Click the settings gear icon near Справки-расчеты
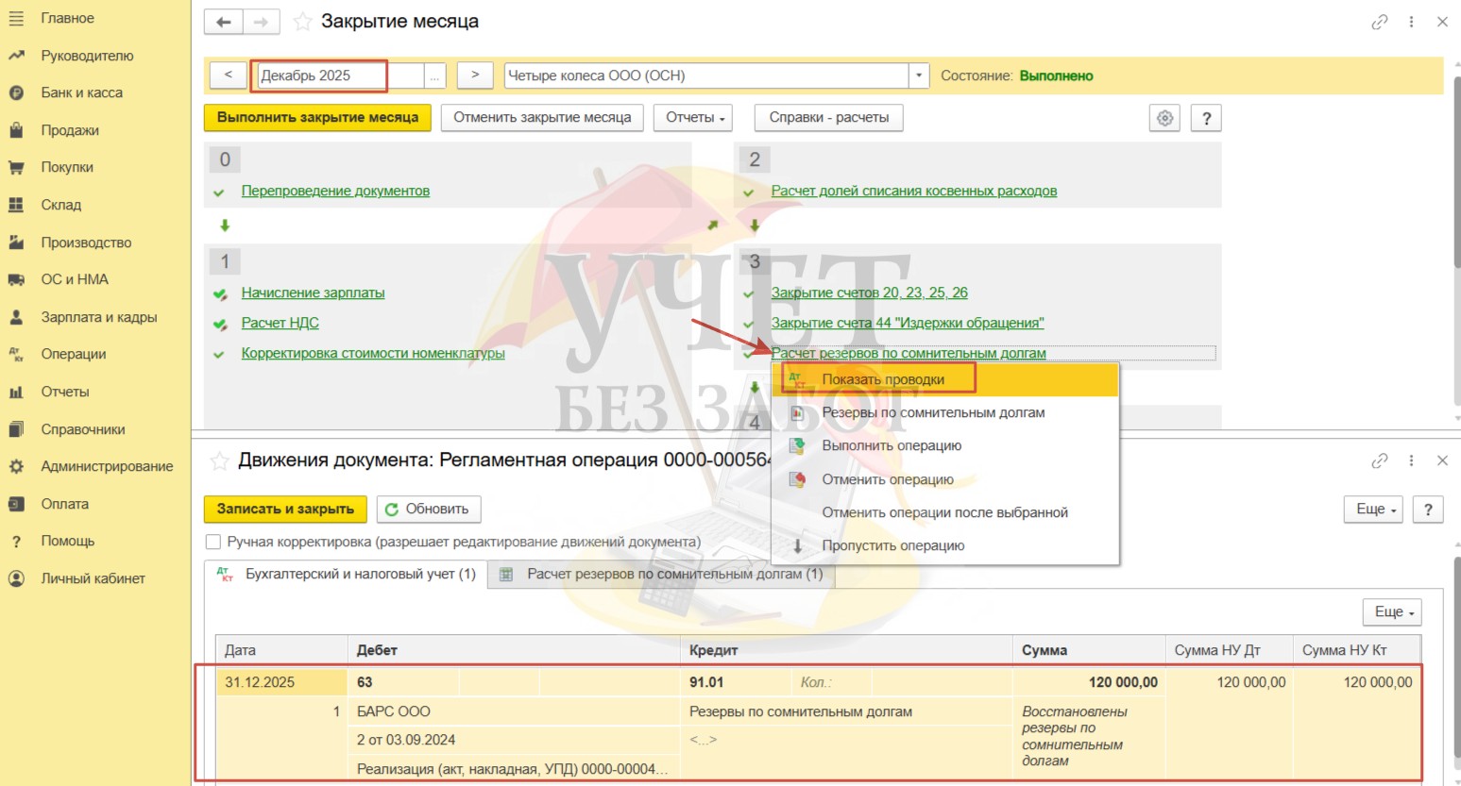The width and height of the screenshot is (1461, 786). [1164, 118]
